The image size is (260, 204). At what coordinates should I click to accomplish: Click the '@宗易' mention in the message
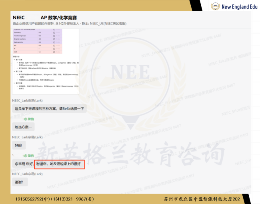tap(20, 164)
